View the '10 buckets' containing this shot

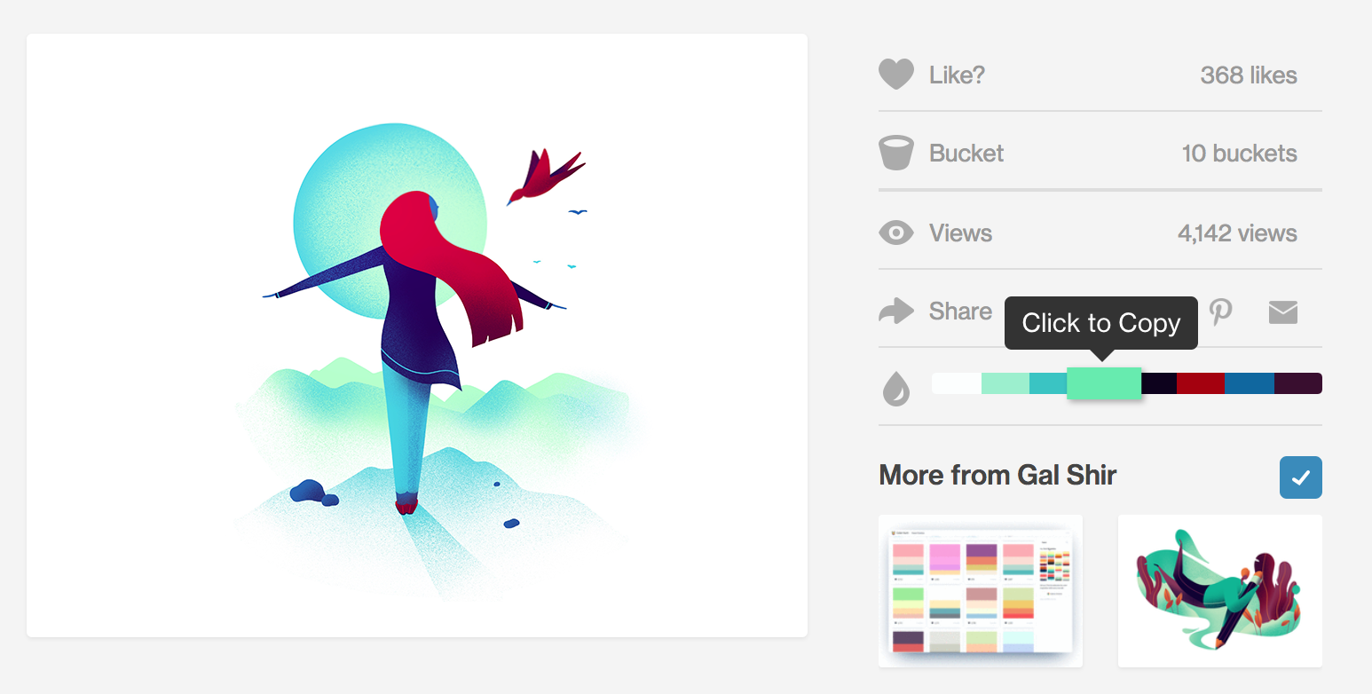pyautogui.click(x=1239, y=153)
